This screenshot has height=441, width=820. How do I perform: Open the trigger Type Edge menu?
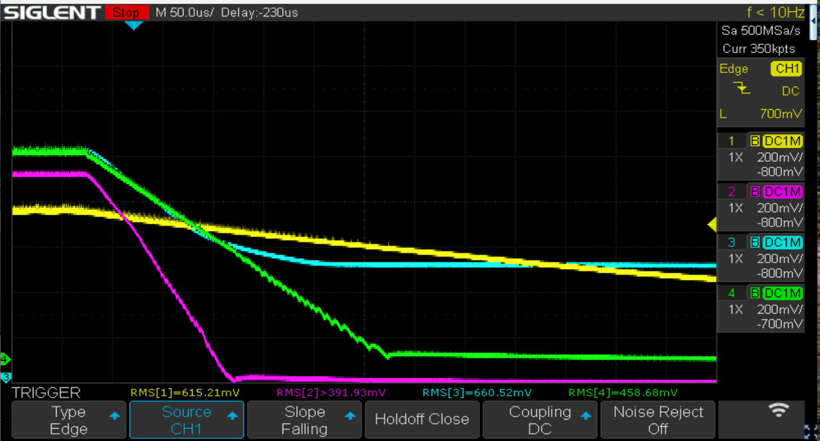click(69, 420)
